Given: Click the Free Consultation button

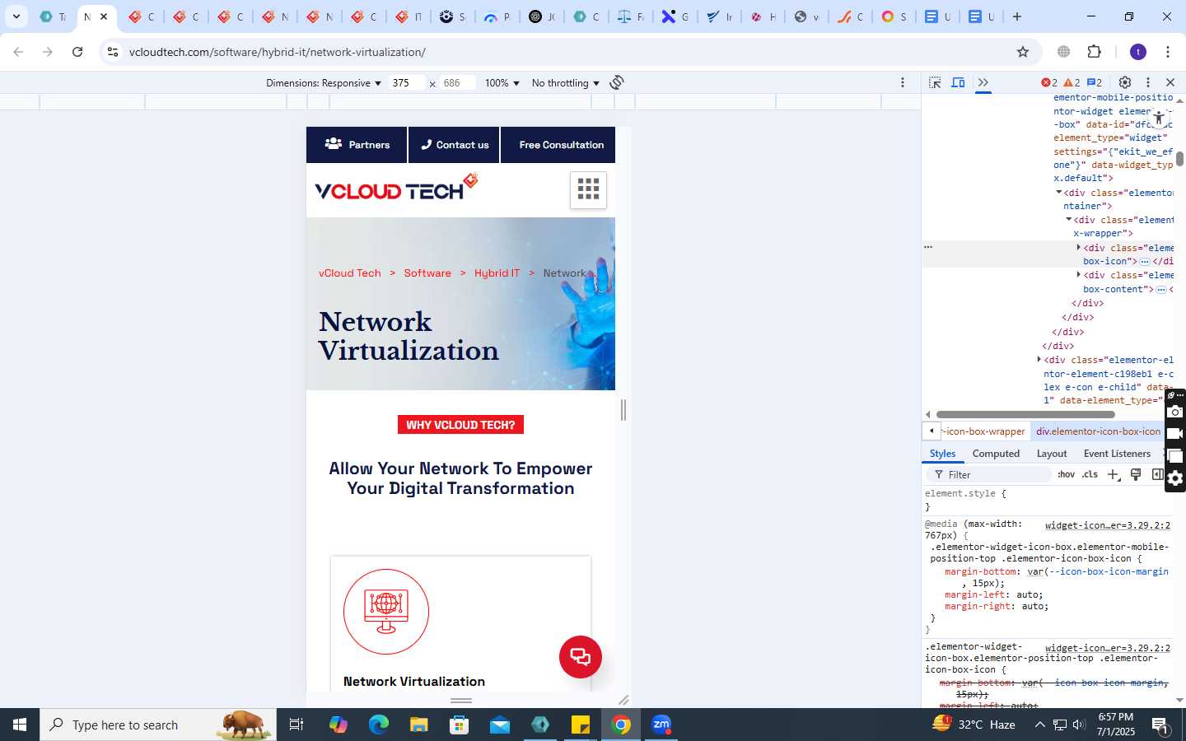Looking at the screenshot, I should (x=558, y=145).
